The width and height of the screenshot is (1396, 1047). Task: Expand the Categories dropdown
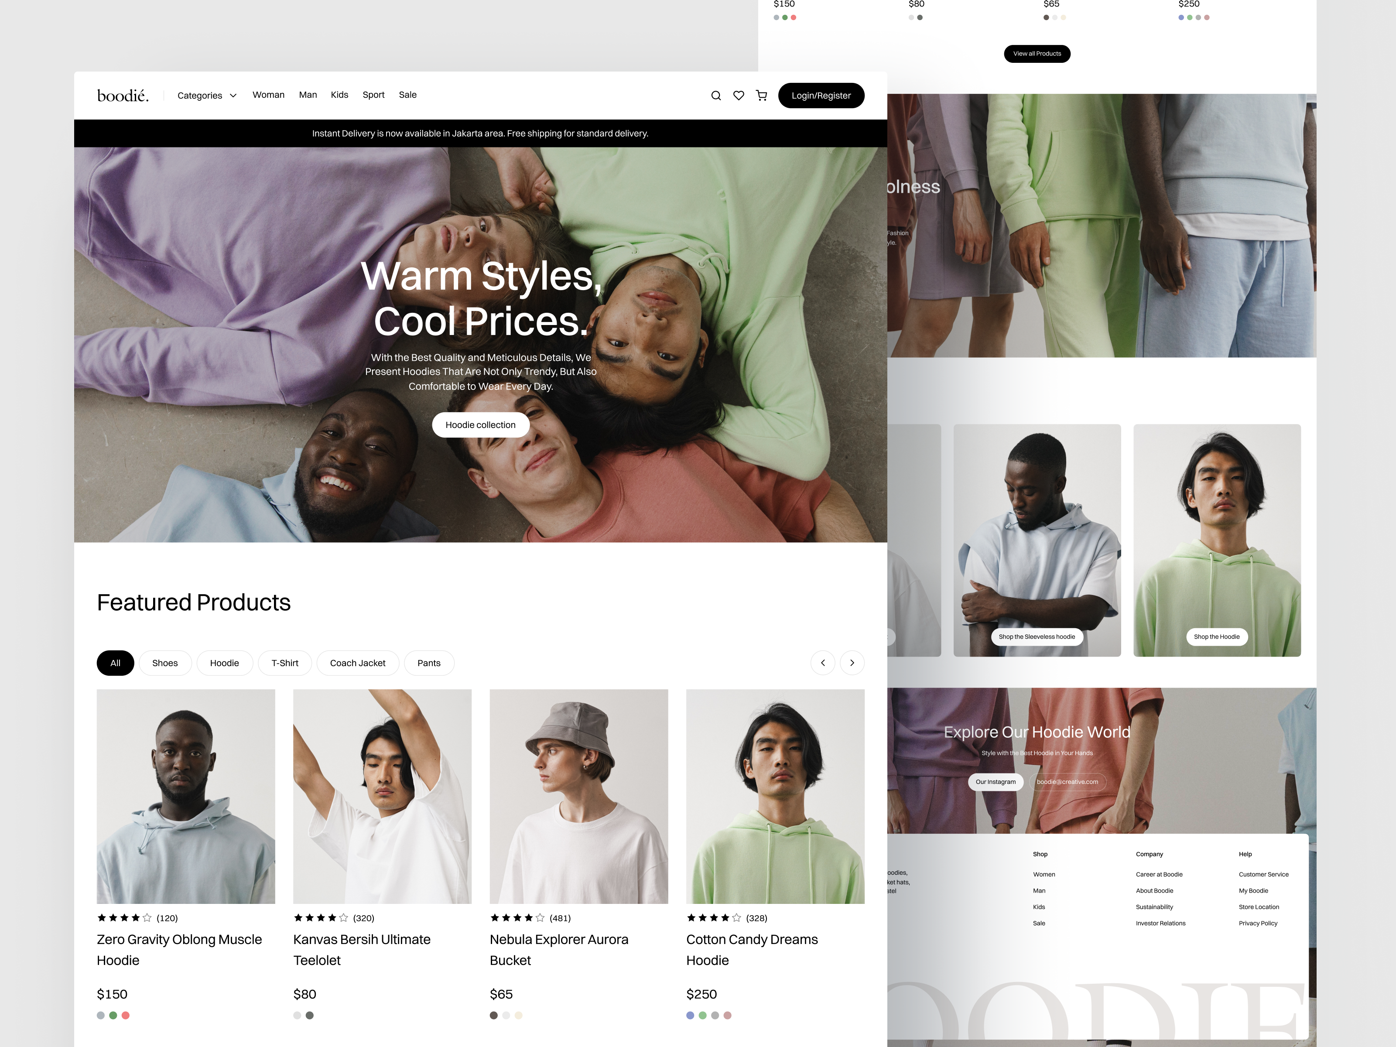coord(207,95)
